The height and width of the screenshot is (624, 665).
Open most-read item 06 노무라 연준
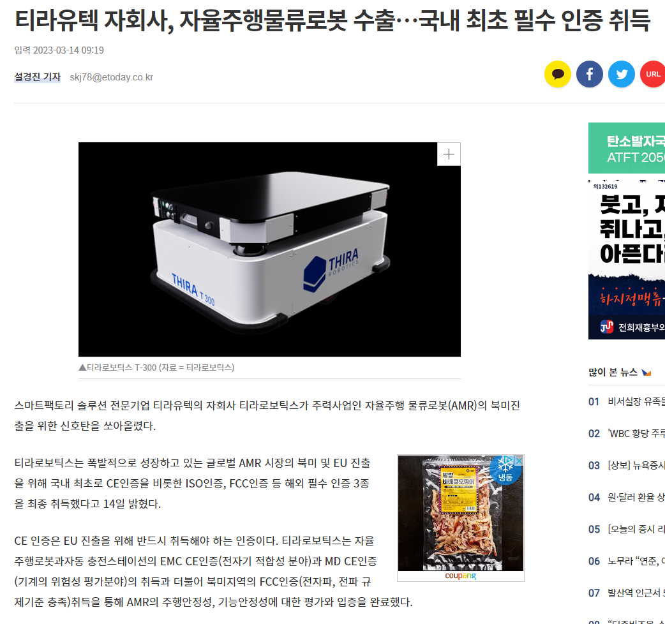click(x=627, y=561)
